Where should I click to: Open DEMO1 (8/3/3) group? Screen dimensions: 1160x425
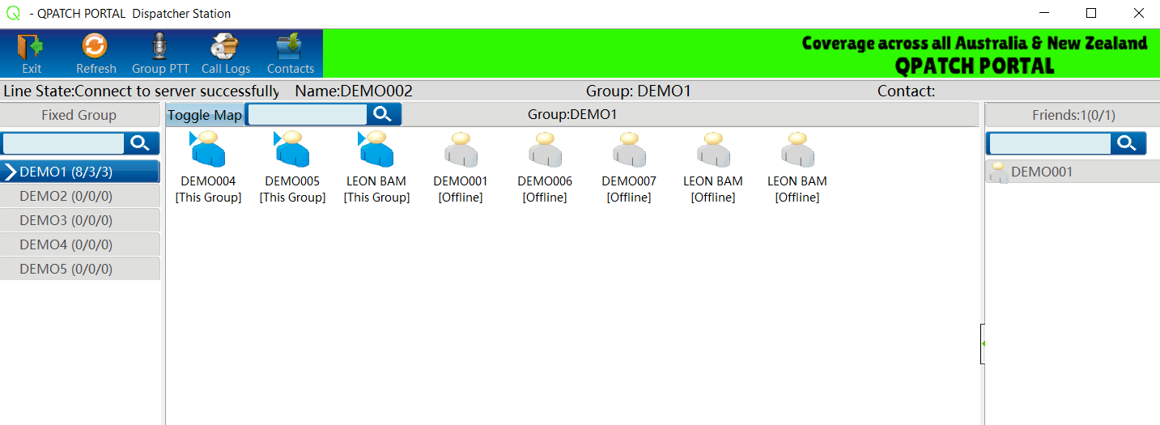point(80,172)
